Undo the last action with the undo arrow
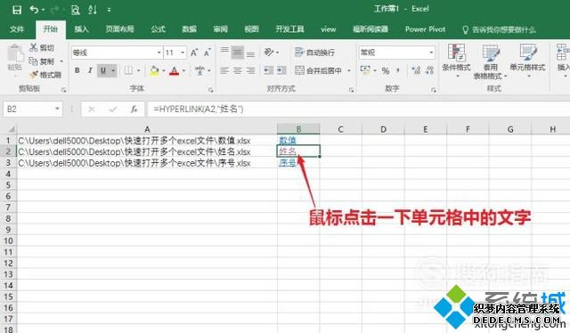570x333 pixels. (x=34, y=10)
